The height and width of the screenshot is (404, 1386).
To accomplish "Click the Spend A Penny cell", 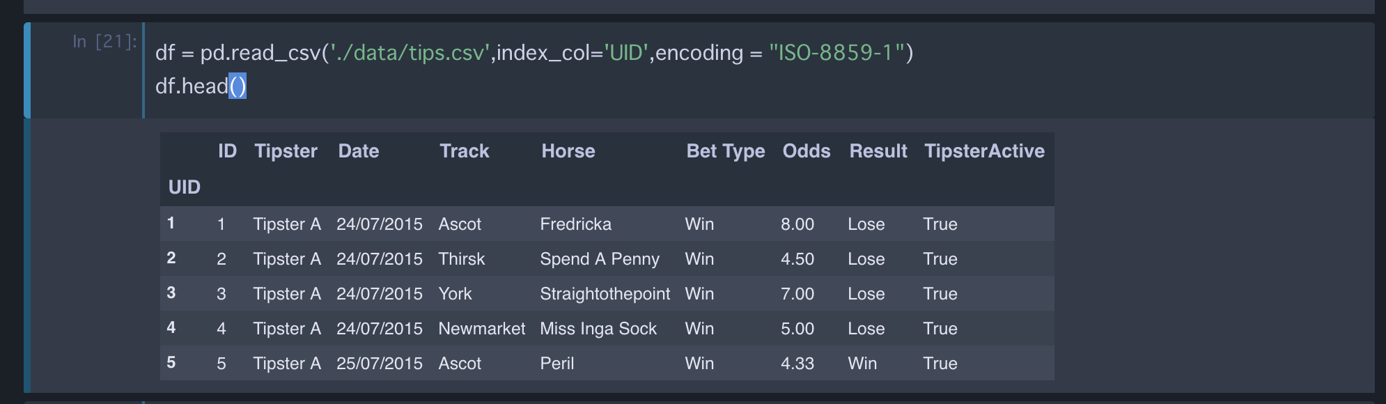I will [x=600, y=259].
